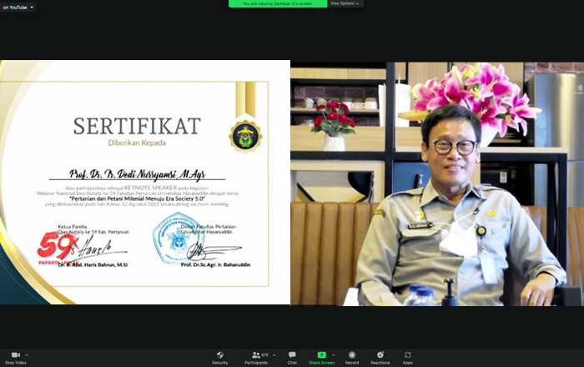584x367 pixels.
Task: Click the Reactions label text
Action: tap(380, 363)
